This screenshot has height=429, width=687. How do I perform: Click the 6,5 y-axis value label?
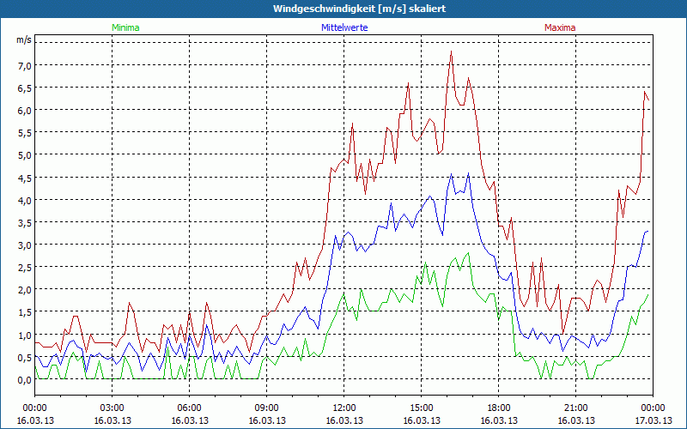pyautogui.click(x=24, y=88)
